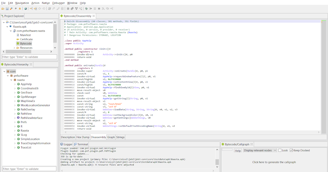The width and height of the screenshot is (328, 172).
Task: Open the Debugger menu
Action: click(x=58, y=3)
